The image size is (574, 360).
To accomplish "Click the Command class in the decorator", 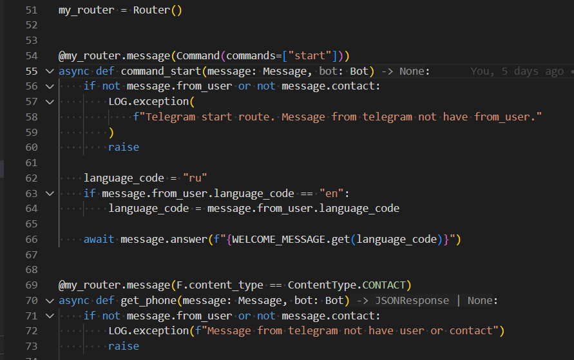I will point(198,56).
